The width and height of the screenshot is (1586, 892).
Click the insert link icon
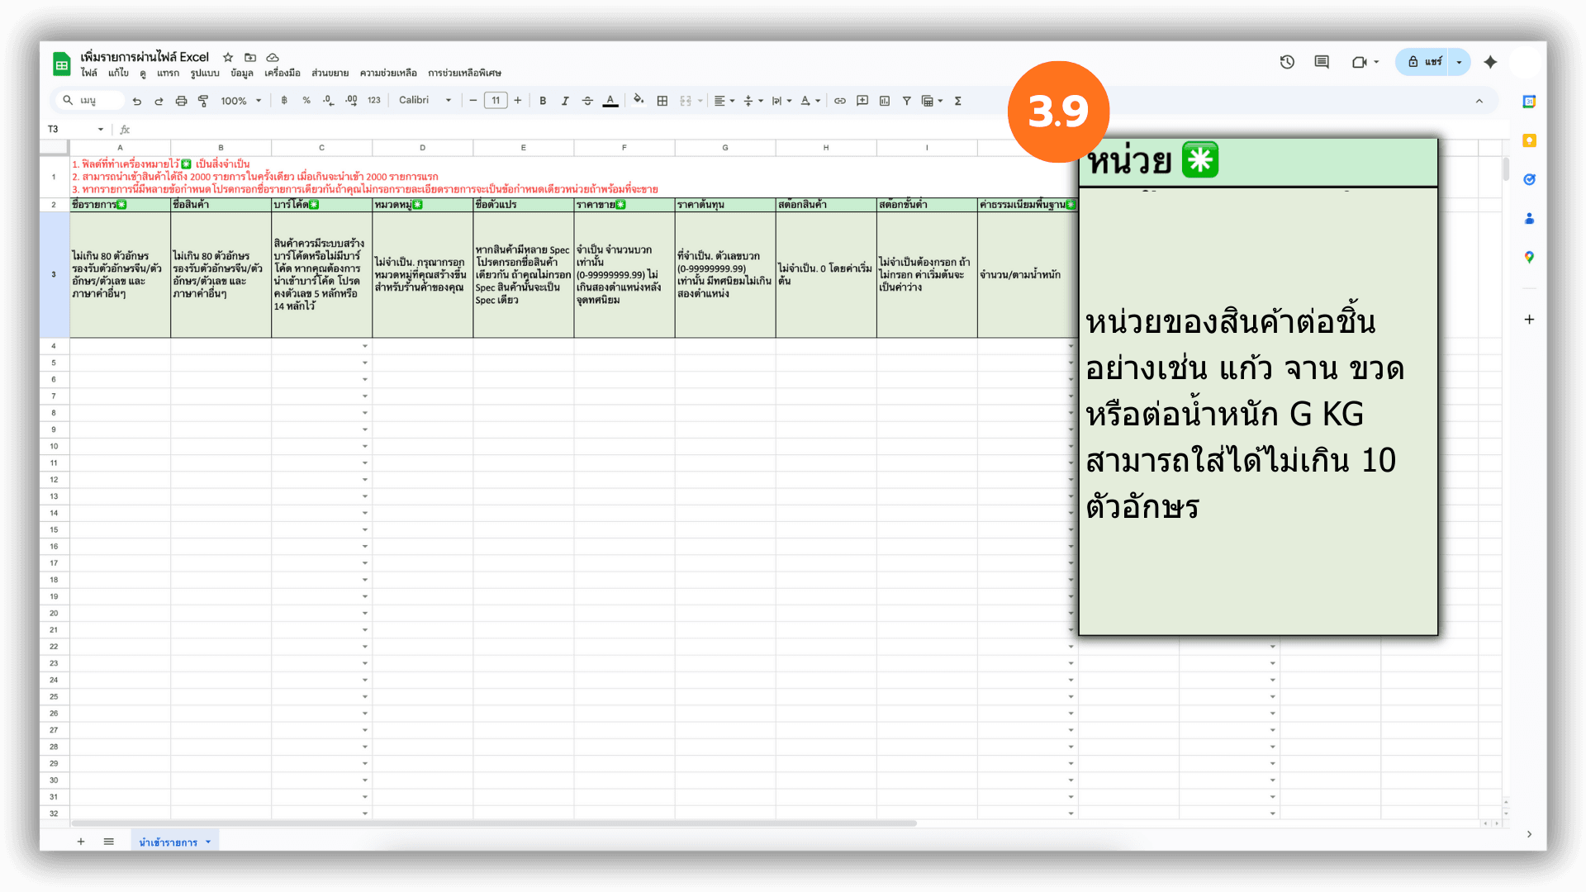839,101
